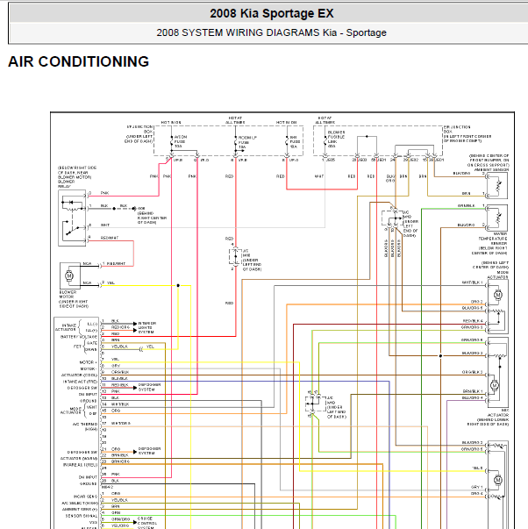Click 'DEFOGGER SYSTEM' label beside the RED/BLK wire
Viewport: 528px width, 529px height.
(x=149, y=387)
